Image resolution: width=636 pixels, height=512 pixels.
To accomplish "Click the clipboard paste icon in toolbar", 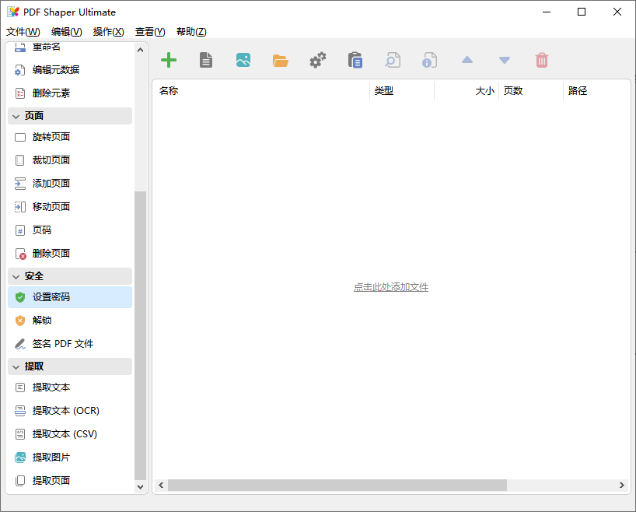I will coord(355,60).
